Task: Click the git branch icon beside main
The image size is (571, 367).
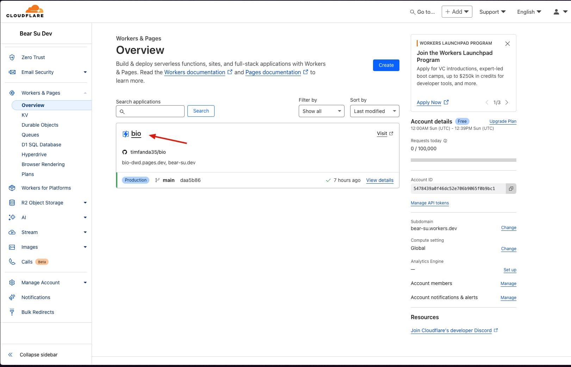Action: click(157, 180)
